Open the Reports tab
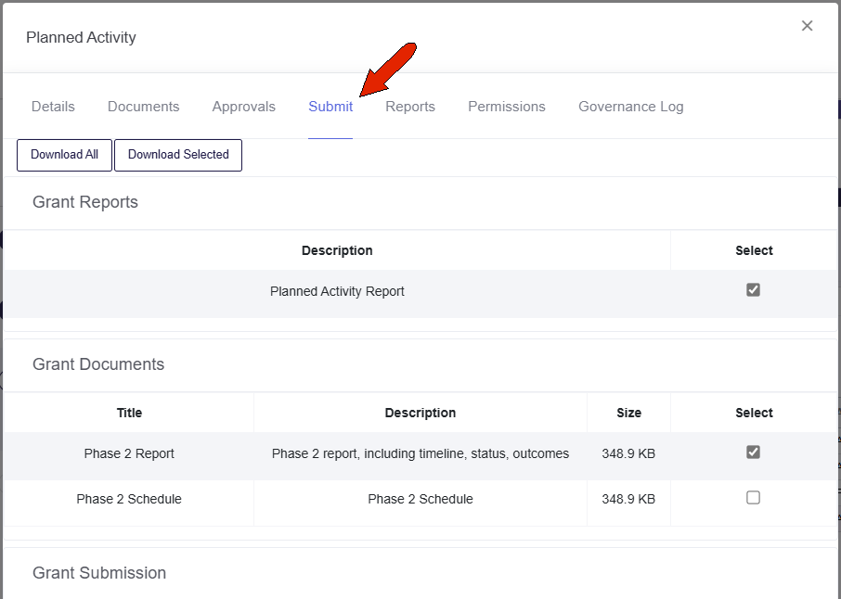The height and width of the screenshot is (599, 841). (x=410, y=106)
